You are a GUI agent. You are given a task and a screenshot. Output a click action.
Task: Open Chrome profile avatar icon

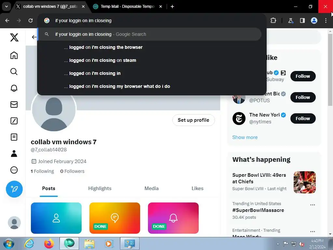[314, 21]
